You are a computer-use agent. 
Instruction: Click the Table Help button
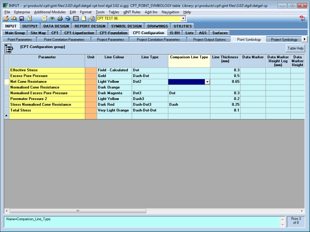coord(296,49)
